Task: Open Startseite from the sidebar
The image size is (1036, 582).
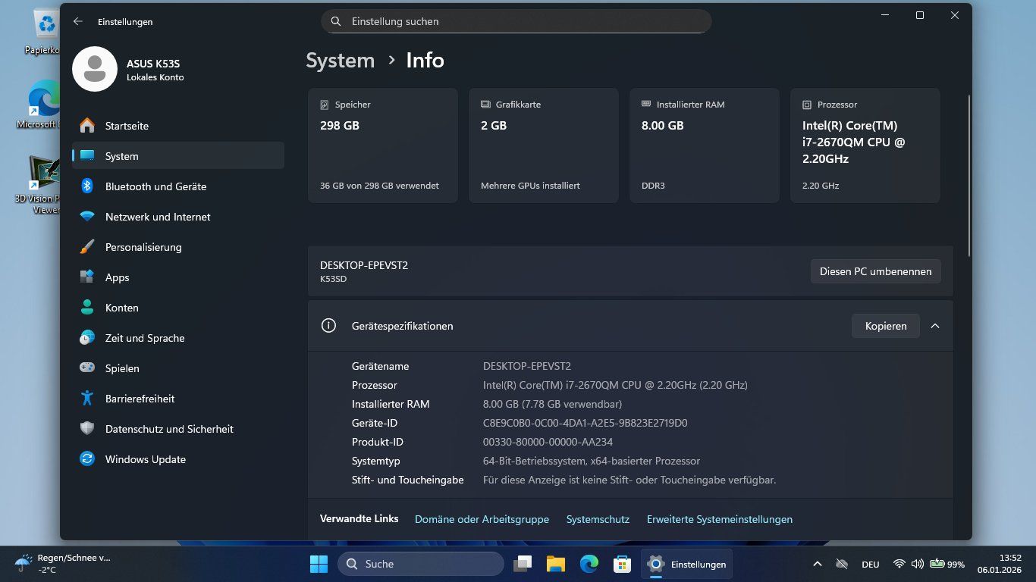Action: coord(178,126)
